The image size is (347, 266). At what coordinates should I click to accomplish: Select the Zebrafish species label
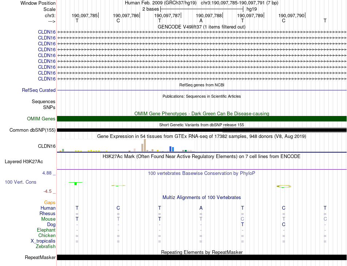pyautogui.click(x=45, y=247)
